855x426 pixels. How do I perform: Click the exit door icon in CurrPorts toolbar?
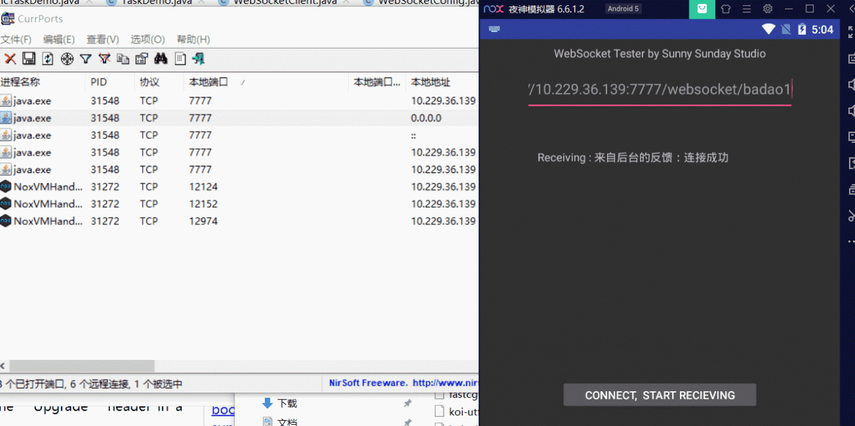(198, 59)
